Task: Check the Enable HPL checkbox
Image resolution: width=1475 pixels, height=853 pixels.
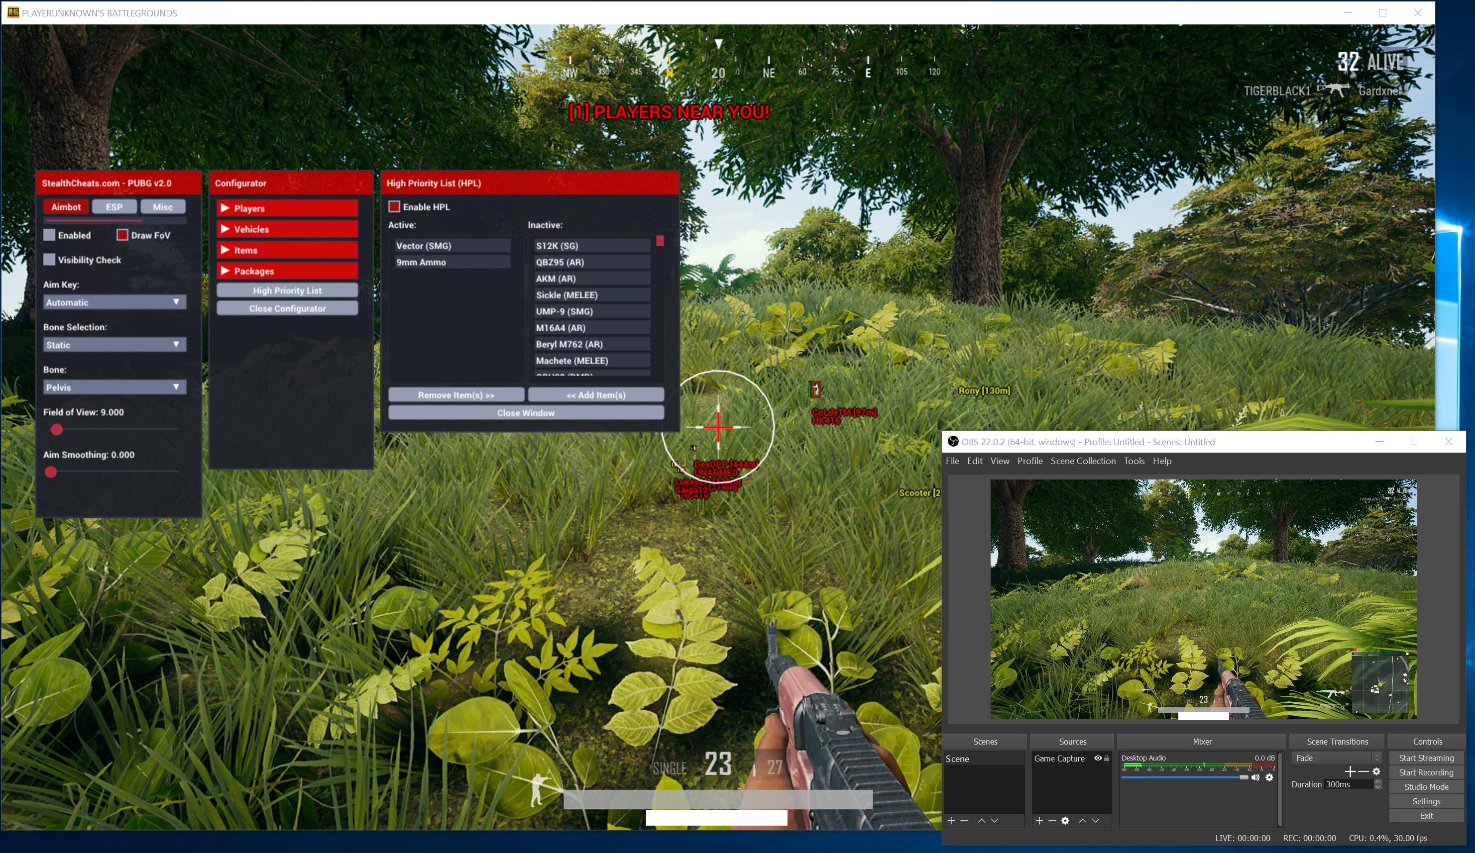Action: pyautogui.click(x=394, y=207)
